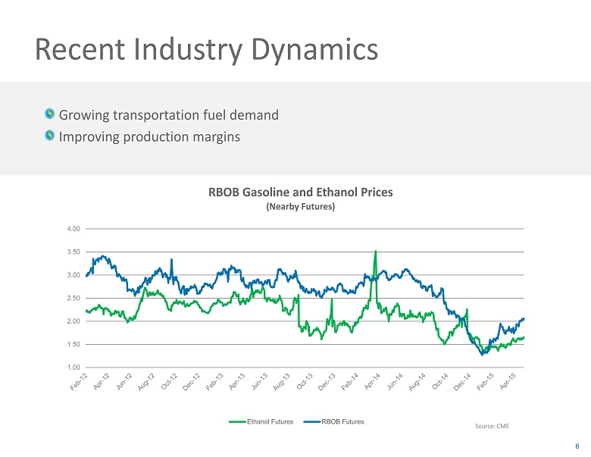This screenshot has width=591, height=457.
Task: Select the RBOB Futures legend label
Action: pyautogui.click(x=342, y=421)
